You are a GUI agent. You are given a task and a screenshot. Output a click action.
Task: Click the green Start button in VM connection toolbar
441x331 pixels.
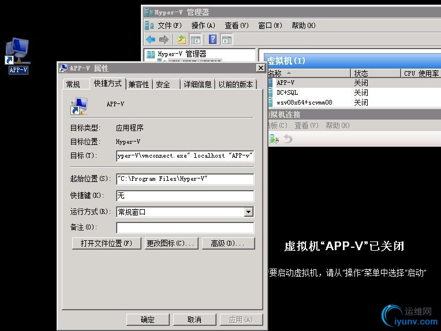point(274,139)
